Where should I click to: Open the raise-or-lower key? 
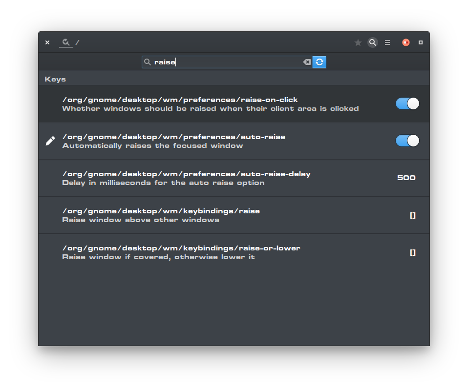point(181,252)
